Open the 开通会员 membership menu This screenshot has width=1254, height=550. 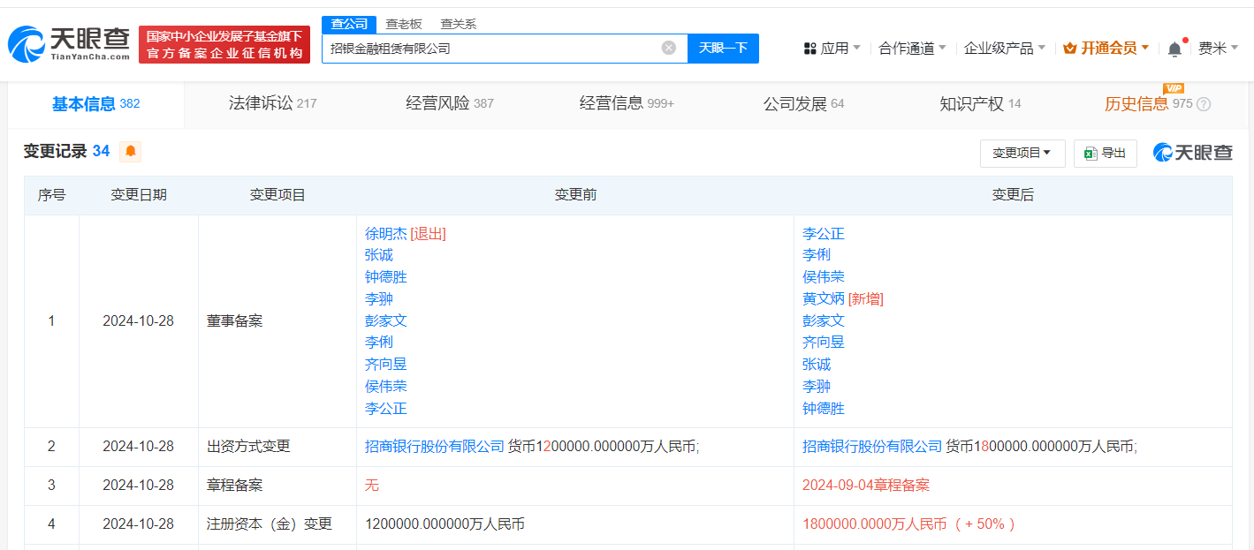click(1106, 49)
